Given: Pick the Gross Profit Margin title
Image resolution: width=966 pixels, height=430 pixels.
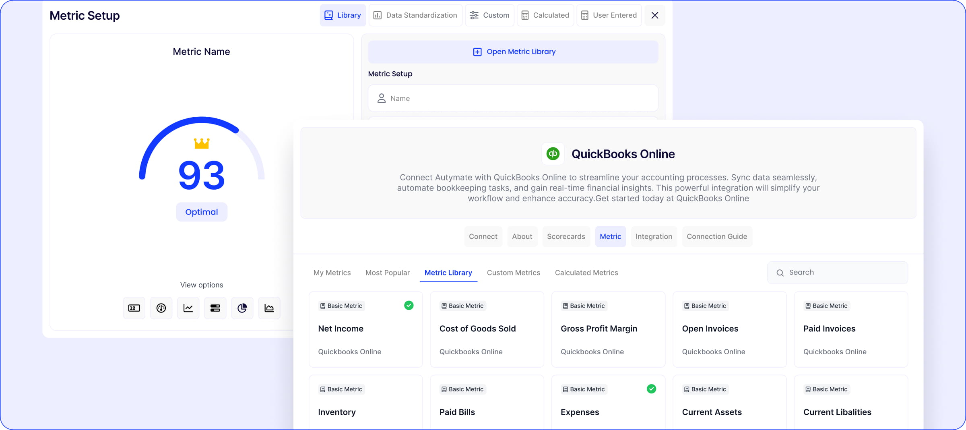Looking at the screenshot, I should [x=599, y=329].
